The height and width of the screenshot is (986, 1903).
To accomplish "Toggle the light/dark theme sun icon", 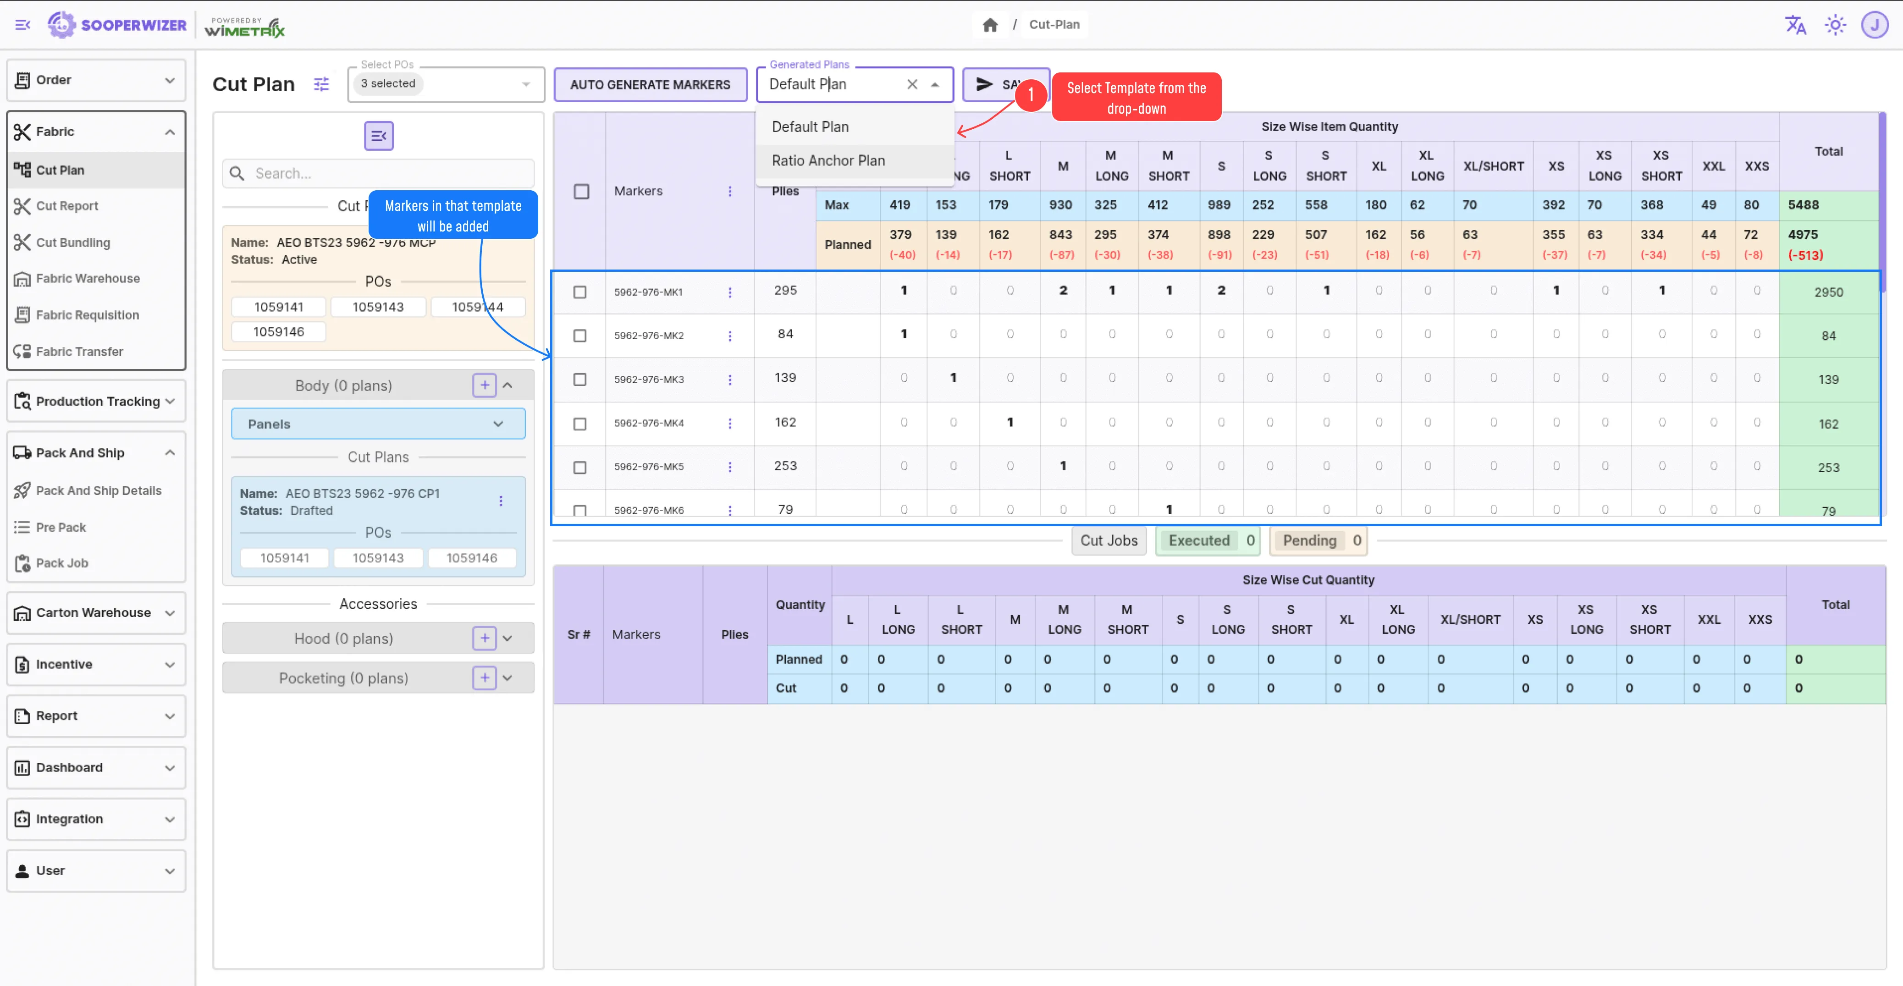I will coord(1835,25).
